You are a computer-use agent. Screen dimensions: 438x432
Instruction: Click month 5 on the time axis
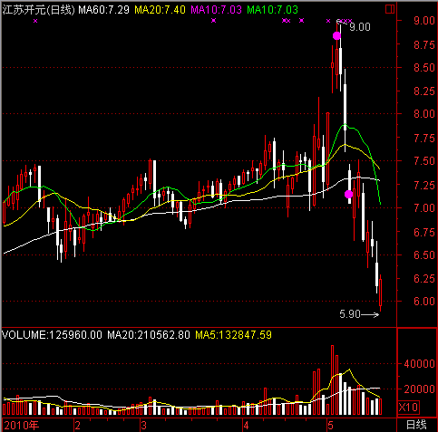pos(330,426)
